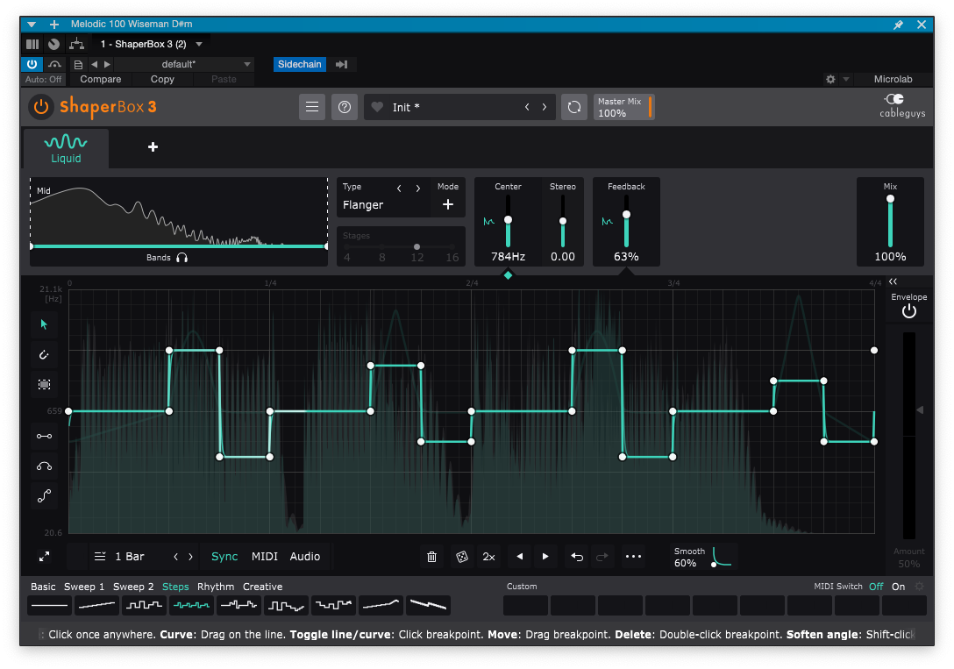The image size is (954, 669).
Task: Click the 2x double wave button
Action: [488, 557]
